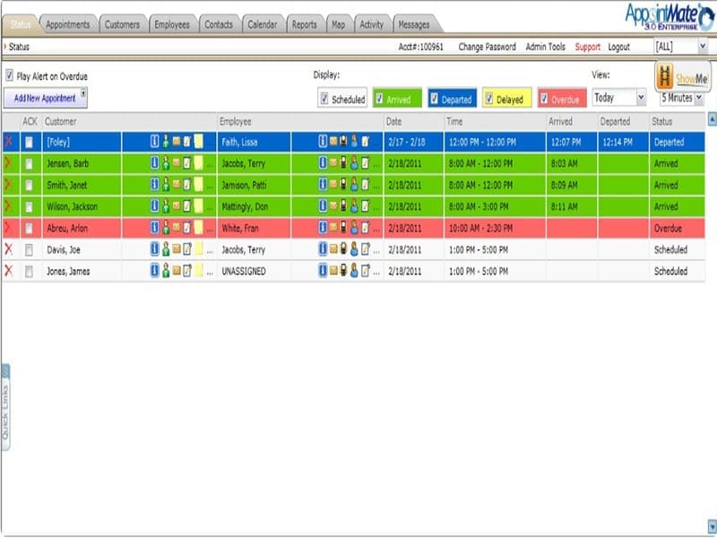The width and height of the screenshot is (717, 538).
Task: Sort by the Customer column header
Action: [x=60, y=121]
